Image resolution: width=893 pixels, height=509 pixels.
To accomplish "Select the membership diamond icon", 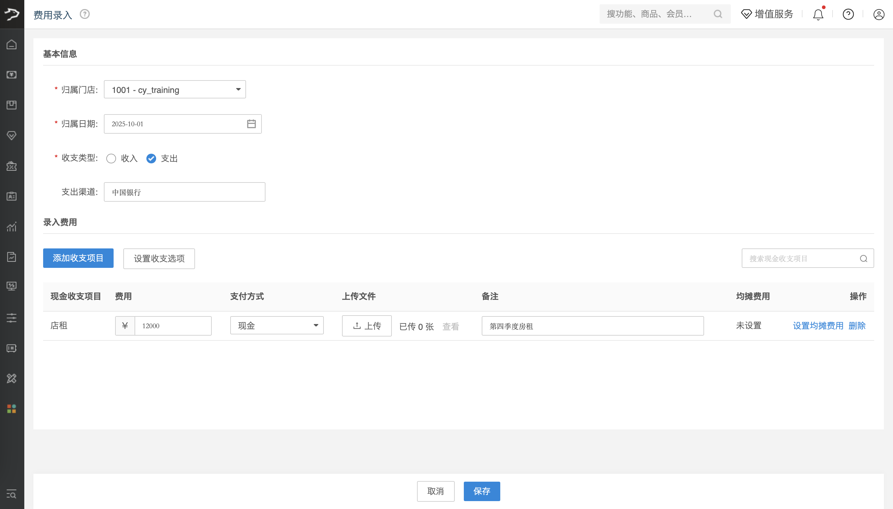I will [x=12, y=135].
